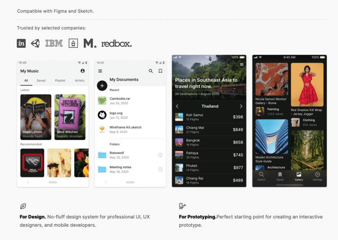Open the account profile icon in My Music

pyautogui.click(x=82, y=71)
